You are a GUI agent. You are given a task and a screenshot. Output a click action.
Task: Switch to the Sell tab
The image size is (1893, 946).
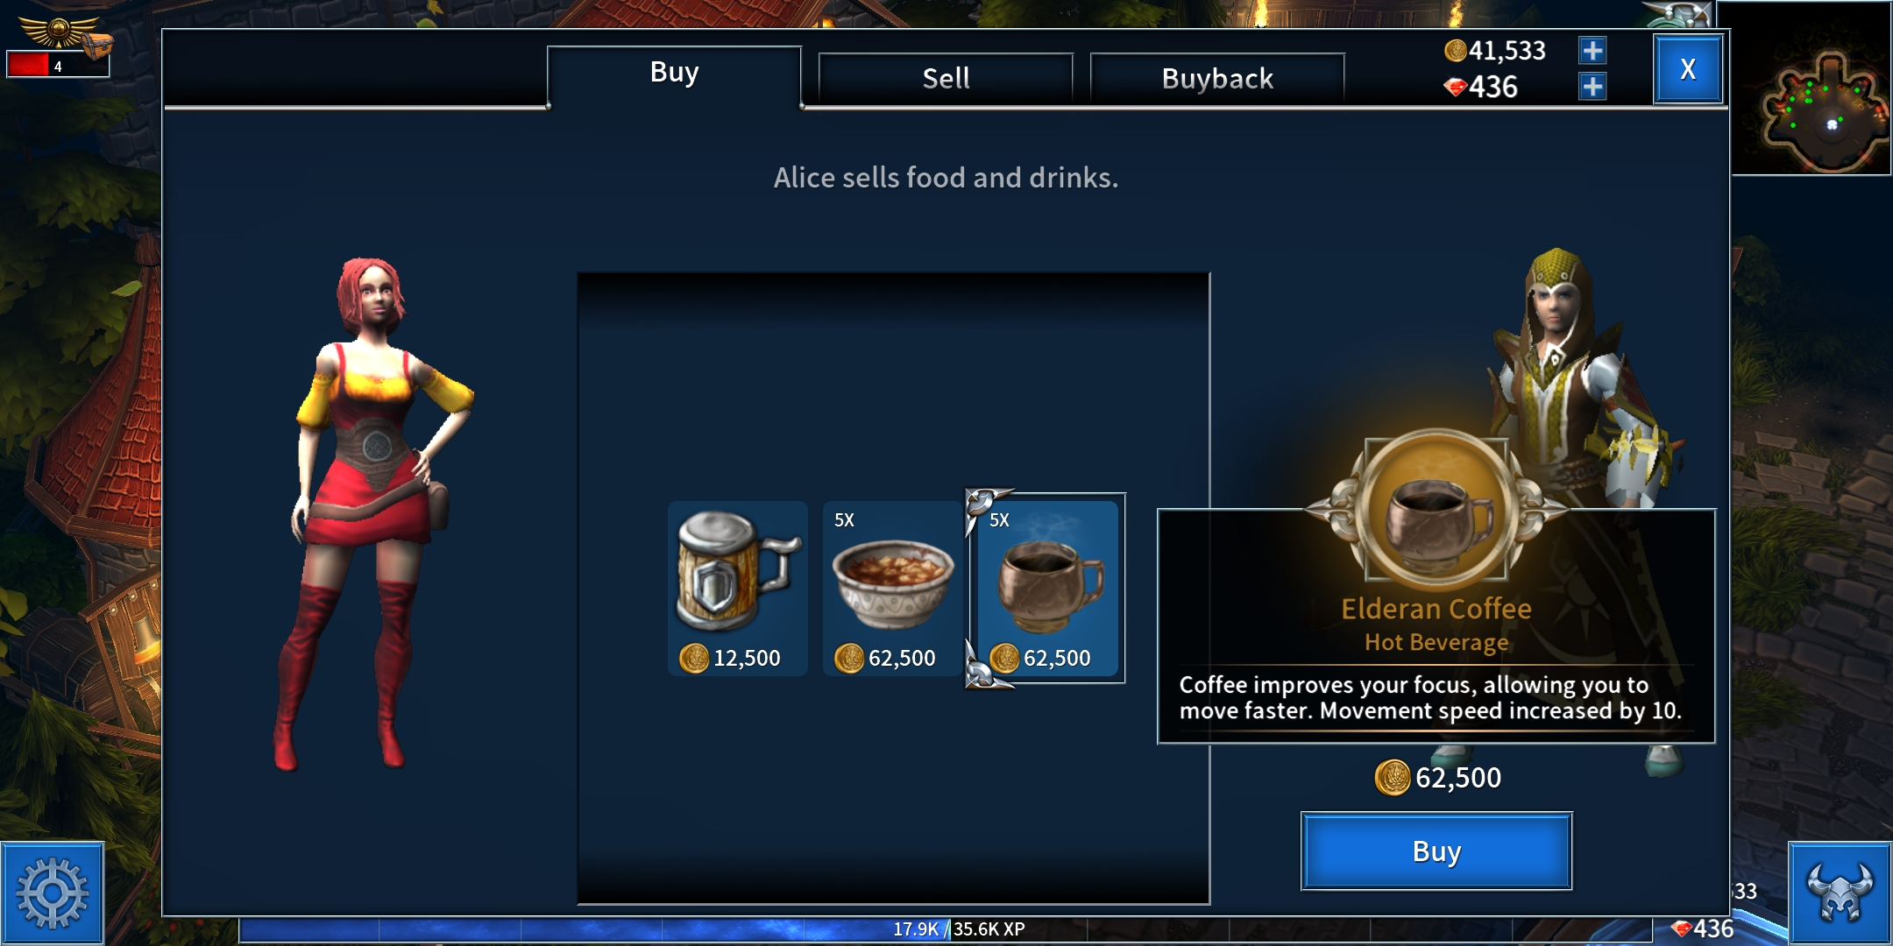(946, 78)
